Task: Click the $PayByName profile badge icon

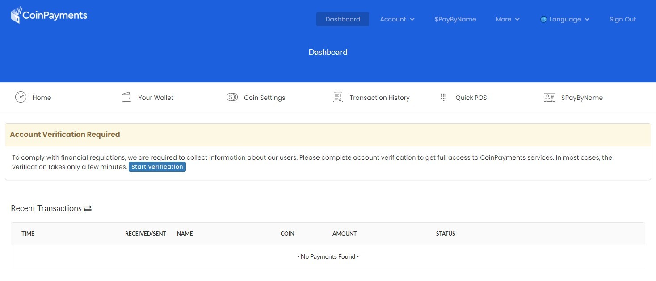Action: coord(549,97)
